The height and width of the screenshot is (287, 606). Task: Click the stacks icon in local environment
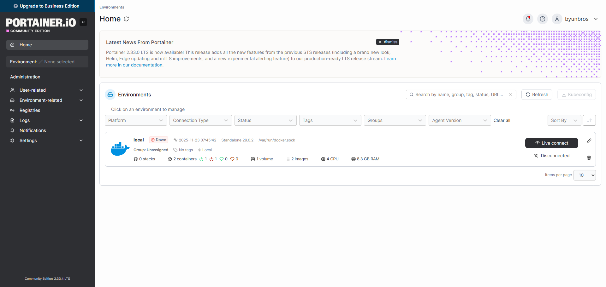pyautogui.click(x=136, y=159)
